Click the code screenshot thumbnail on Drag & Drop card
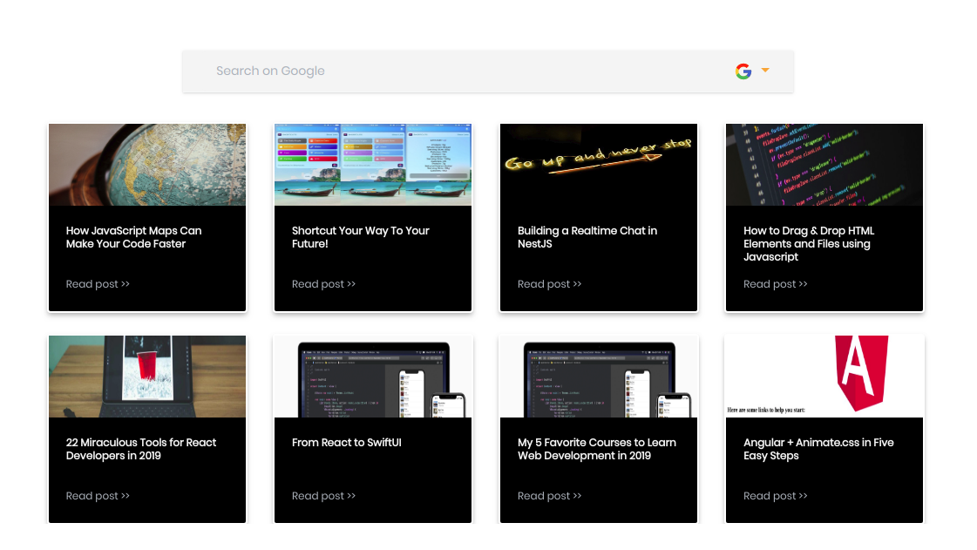 tap(824, 164)
